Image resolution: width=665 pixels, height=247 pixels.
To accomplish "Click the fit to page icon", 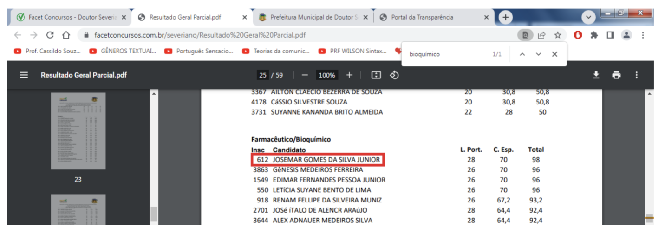I will [x=376, y=75].
